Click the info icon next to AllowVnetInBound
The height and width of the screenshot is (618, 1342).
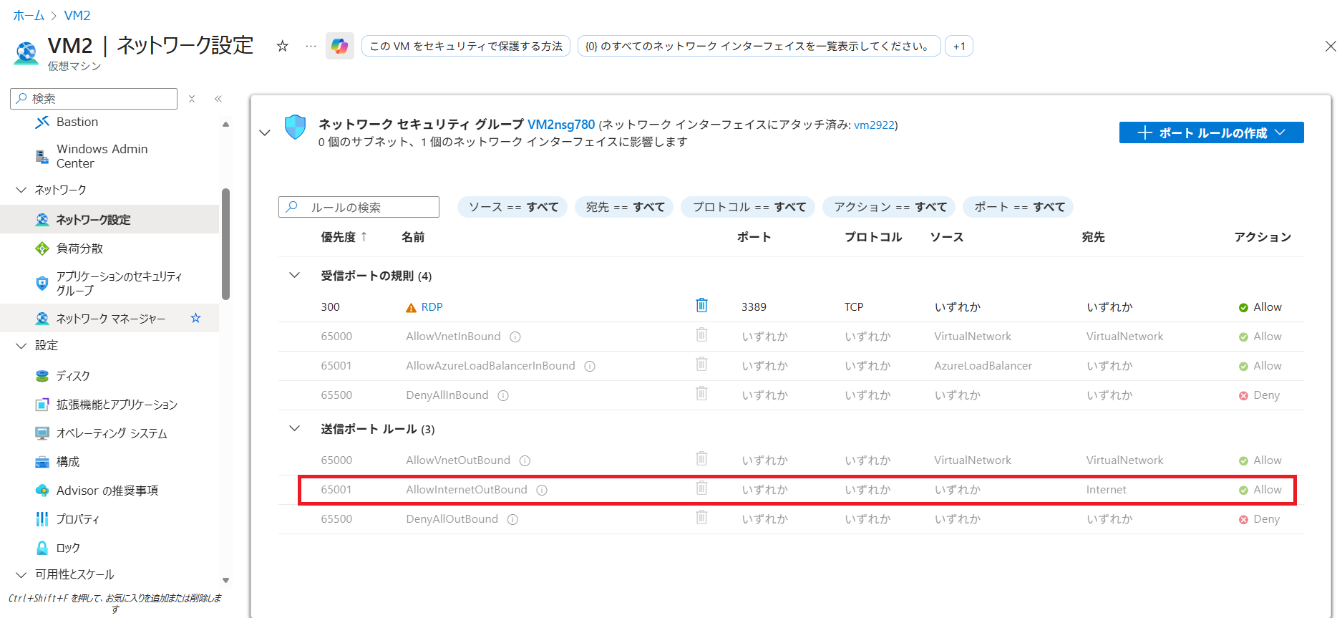click(x=515, y=337)
